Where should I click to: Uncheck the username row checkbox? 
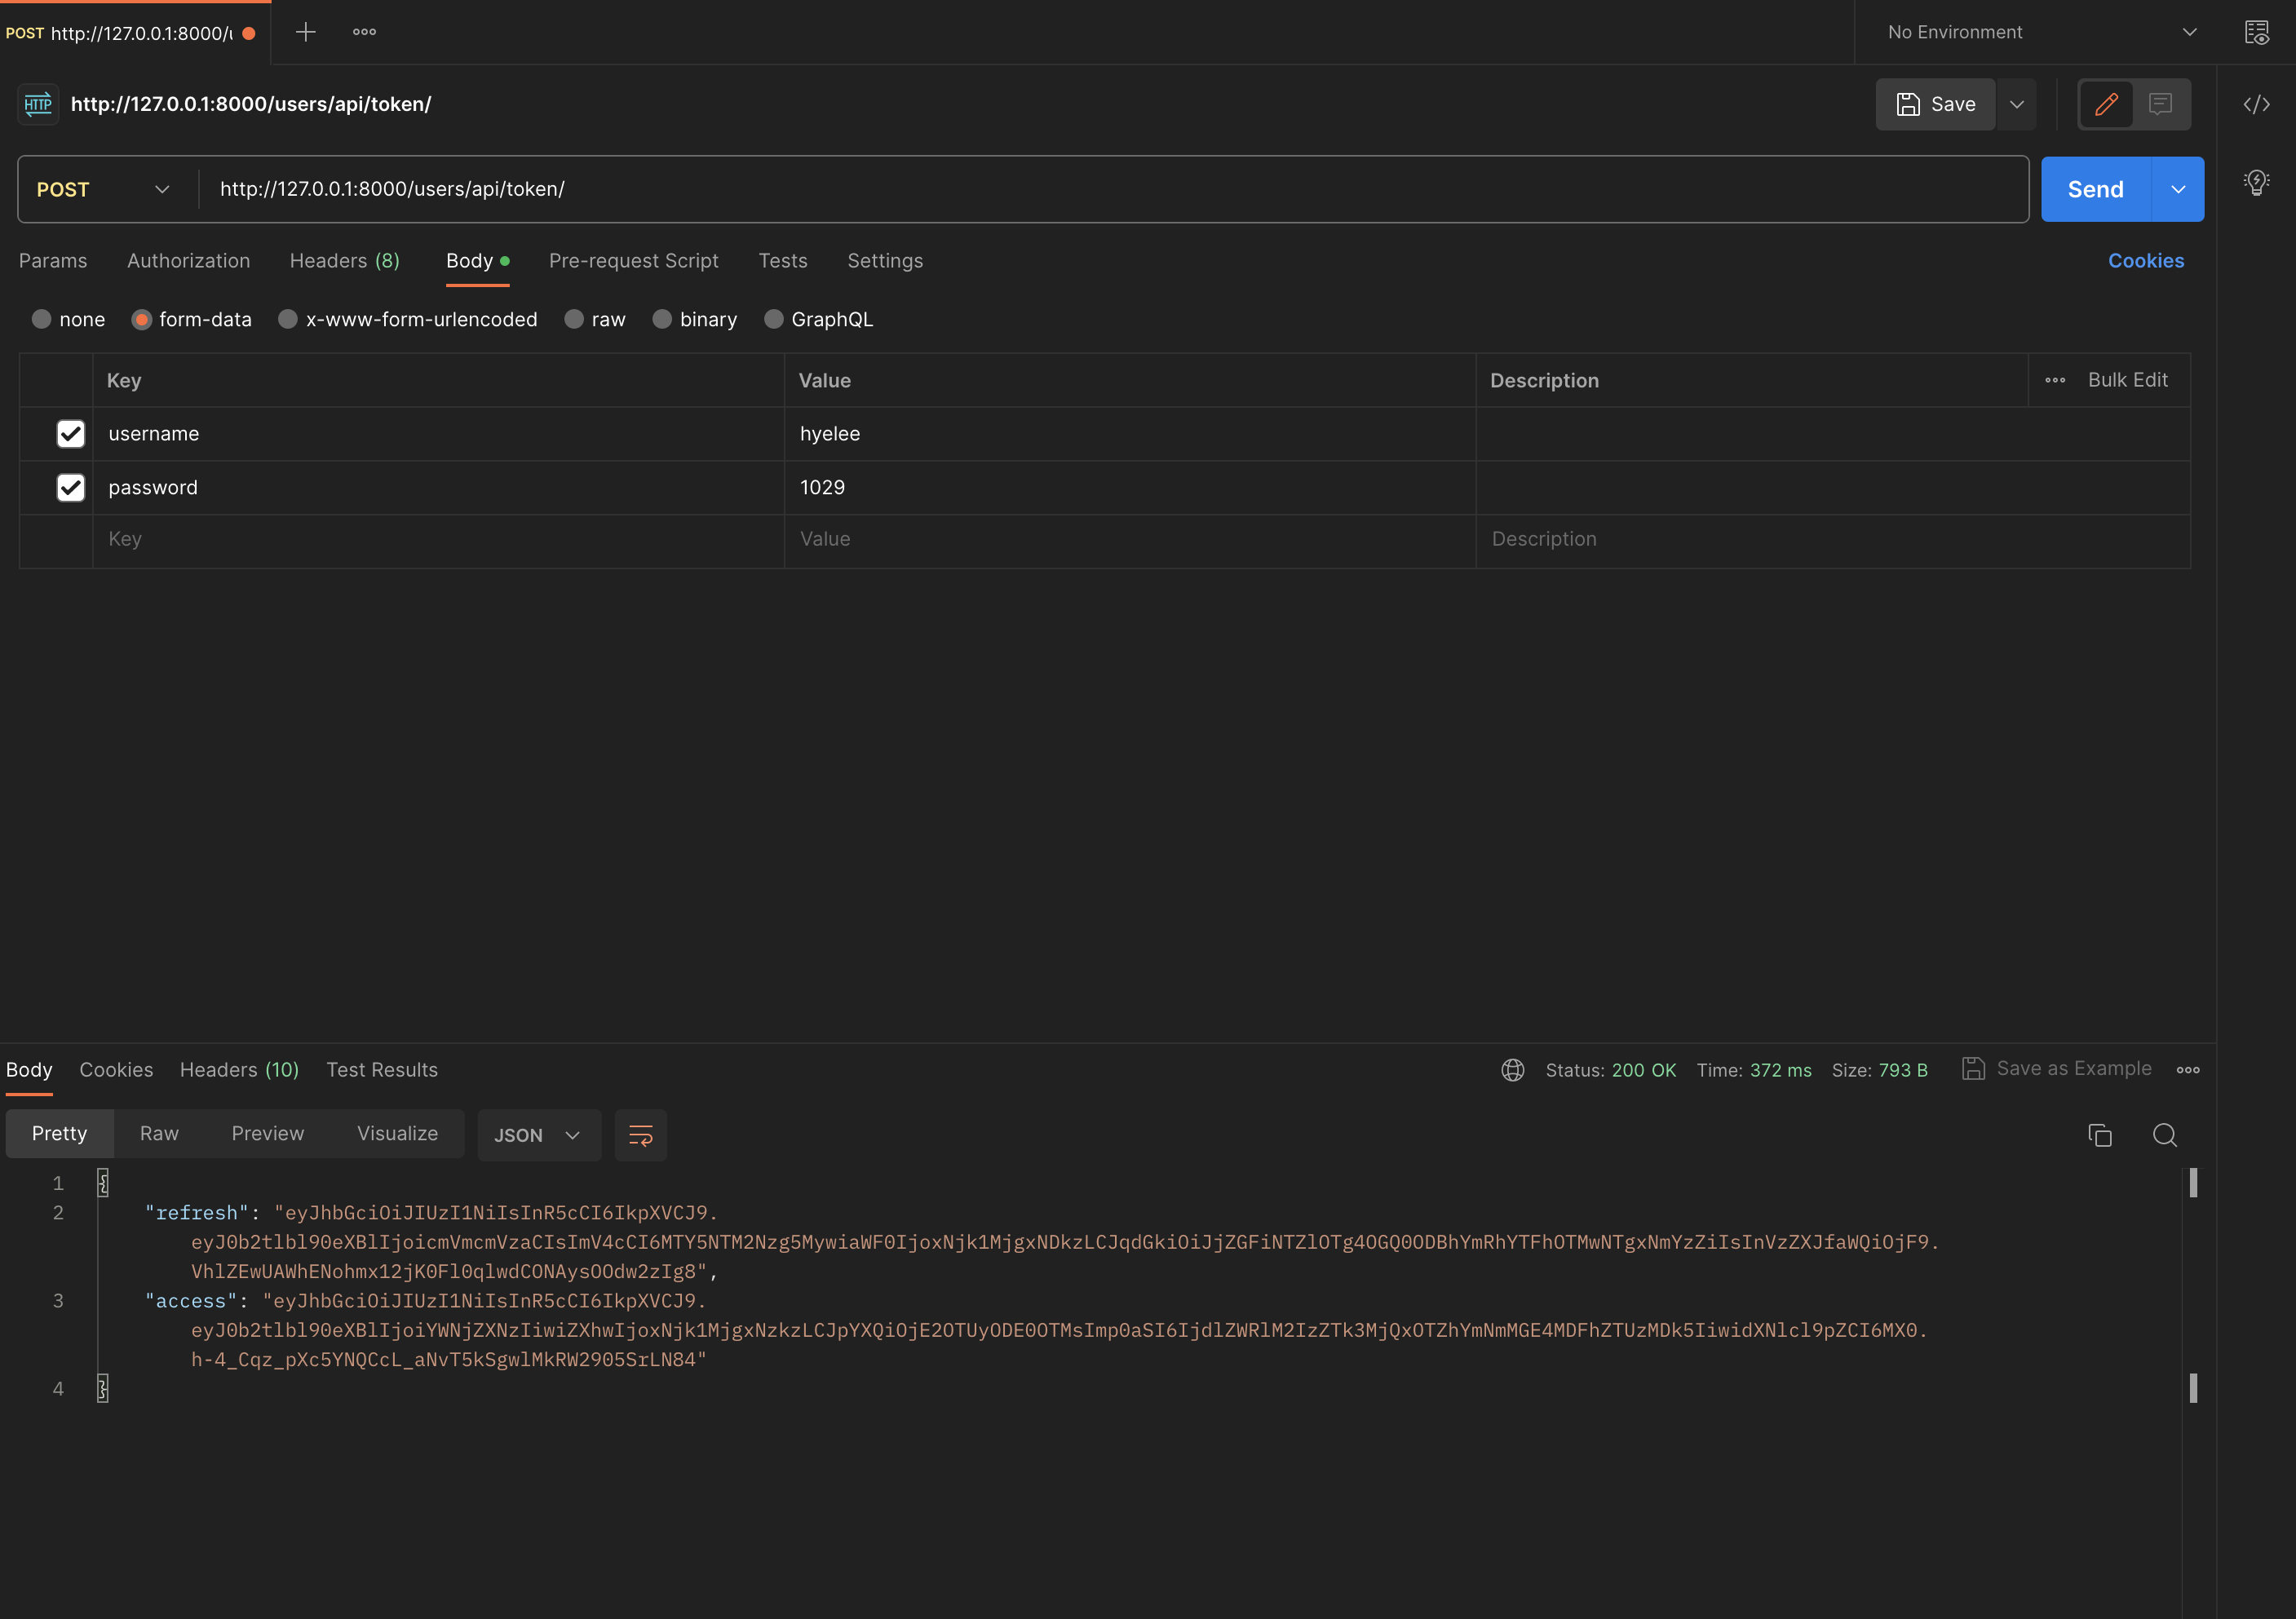tap(71, 434)
